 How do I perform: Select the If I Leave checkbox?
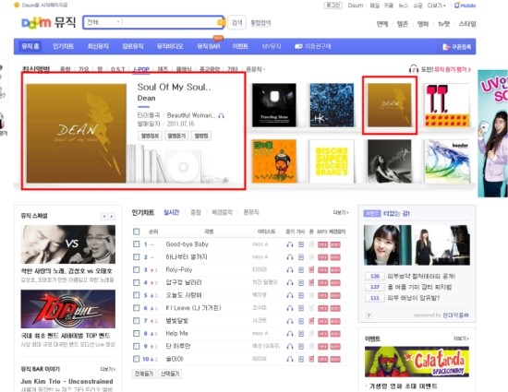137,308
